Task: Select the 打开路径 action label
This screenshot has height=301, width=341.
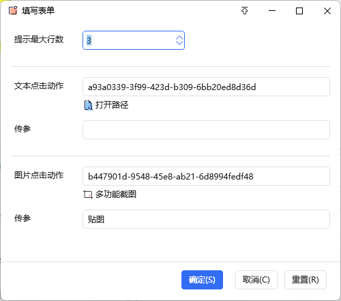Action: (112, 105)
